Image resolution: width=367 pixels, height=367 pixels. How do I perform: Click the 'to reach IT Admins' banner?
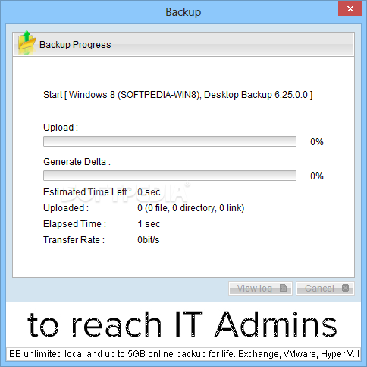point(183,324)
